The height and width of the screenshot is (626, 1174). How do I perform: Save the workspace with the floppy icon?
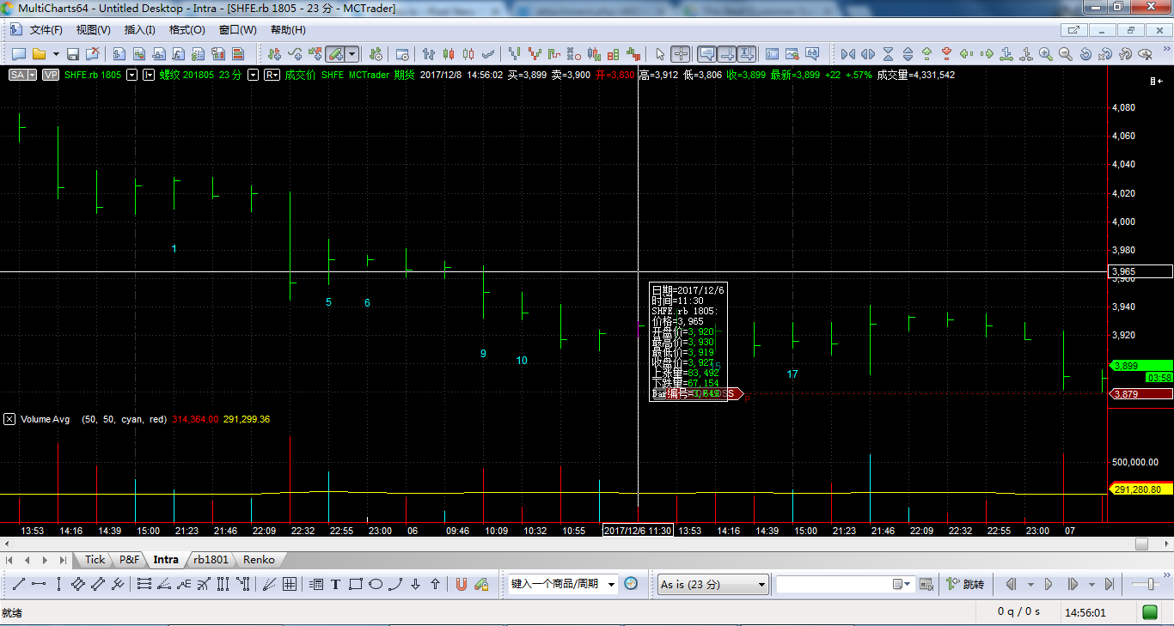73,54
